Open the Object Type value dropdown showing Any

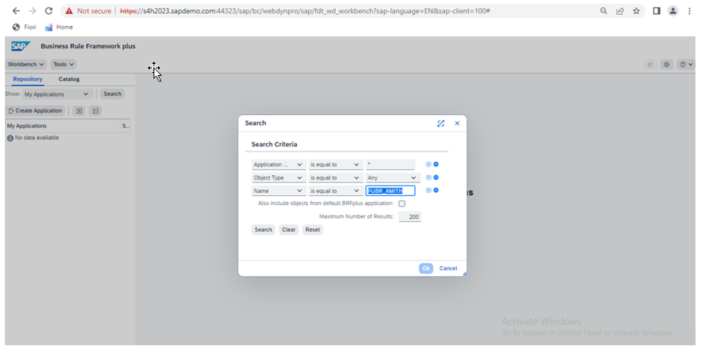tap(393, 178)
